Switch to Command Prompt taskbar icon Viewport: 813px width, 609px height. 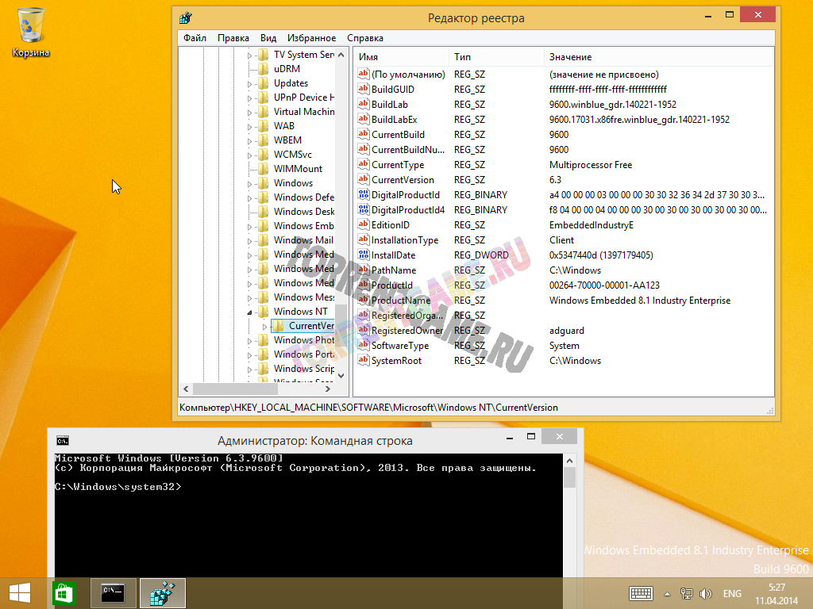coord(114,593)
